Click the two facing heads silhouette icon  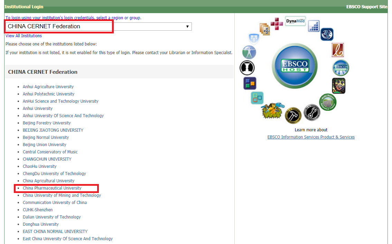[247, 67]
